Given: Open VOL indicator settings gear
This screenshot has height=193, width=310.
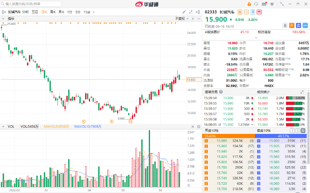Looking at the screenshot, I should [x=199, y=126].
